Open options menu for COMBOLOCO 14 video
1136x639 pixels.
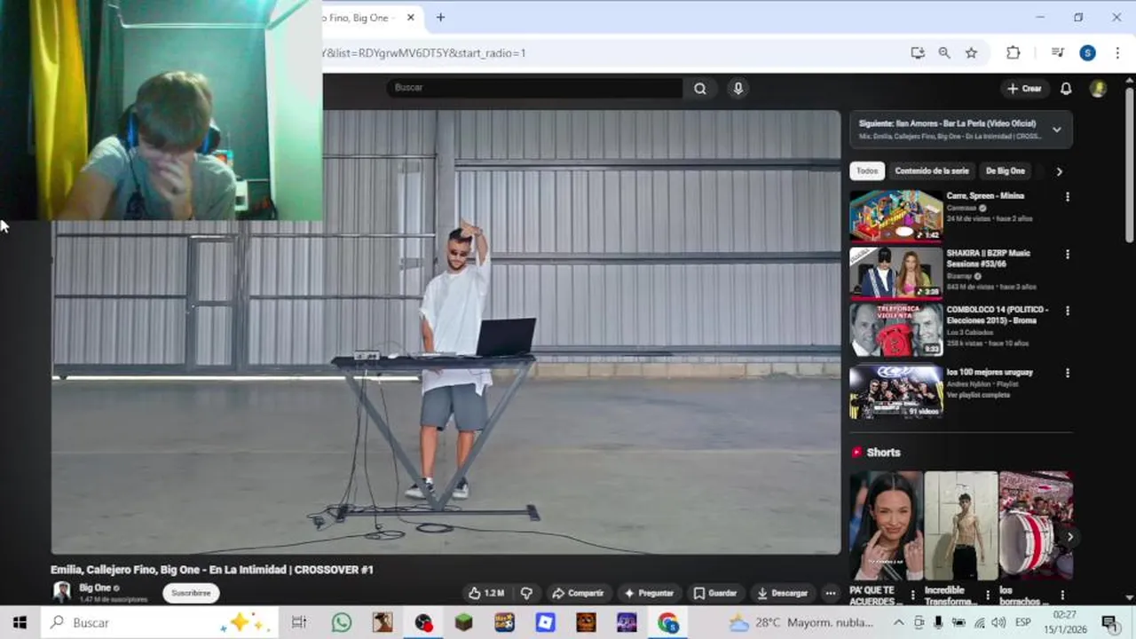(1067, 311)
